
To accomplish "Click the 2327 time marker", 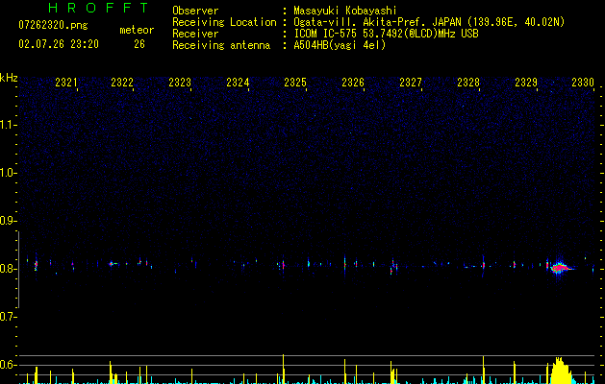I will click(411, 83).
